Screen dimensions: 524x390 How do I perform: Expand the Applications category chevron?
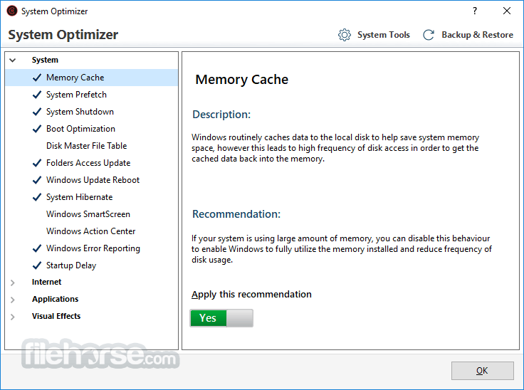[x=13, y=300]
